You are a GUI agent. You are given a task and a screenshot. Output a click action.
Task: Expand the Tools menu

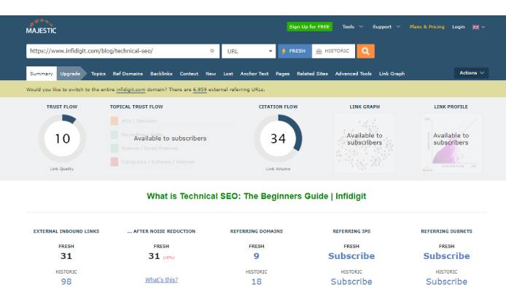(x=352, y=27)
